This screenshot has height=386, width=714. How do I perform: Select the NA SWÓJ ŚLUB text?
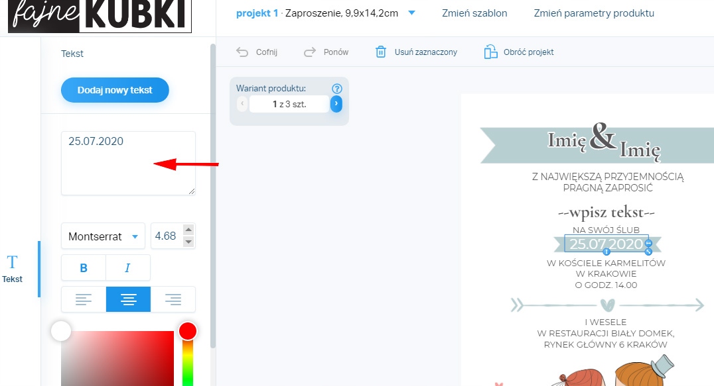(x=606, y=230)
